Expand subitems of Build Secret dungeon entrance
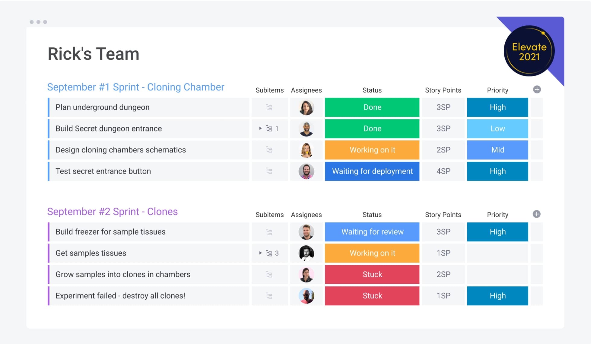Viewport: 591px width, 344px height. [260, 128]
